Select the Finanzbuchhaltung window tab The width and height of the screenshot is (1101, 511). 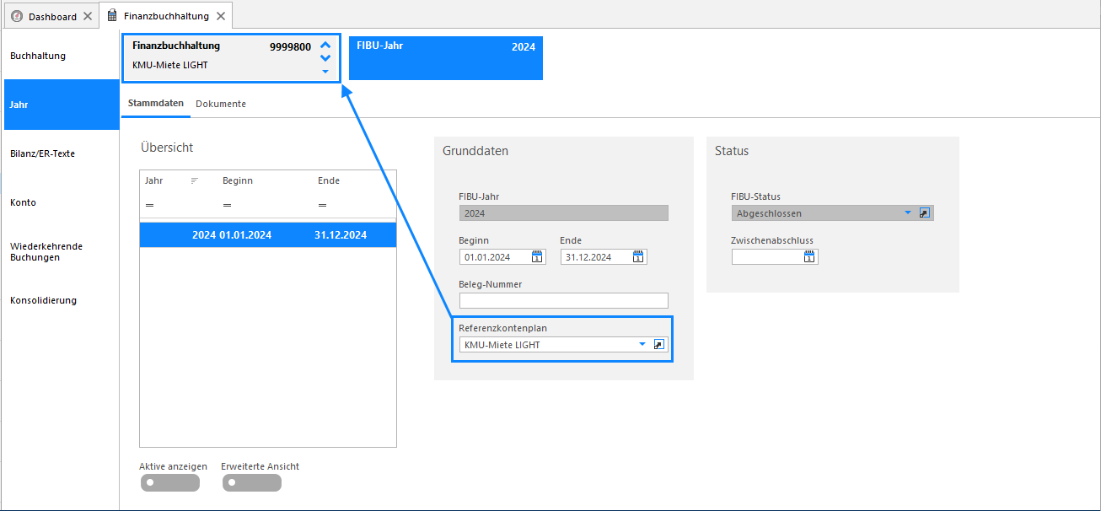tap(166, 16)
